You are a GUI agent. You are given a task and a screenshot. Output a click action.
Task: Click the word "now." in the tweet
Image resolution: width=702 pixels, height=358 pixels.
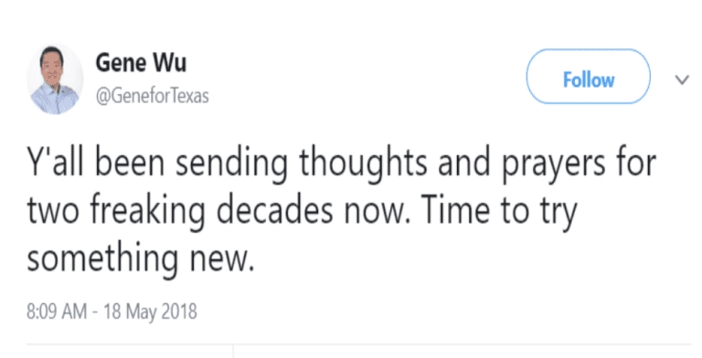[378, 213]
